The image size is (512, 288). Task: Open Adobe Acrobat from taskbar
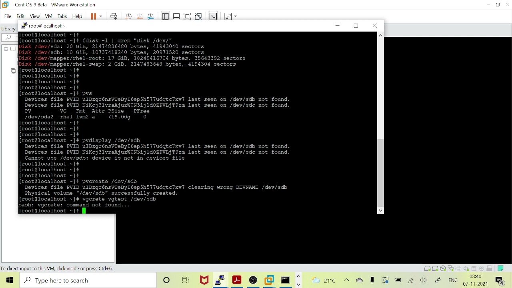pyautogui.click(x=237, y=280)
